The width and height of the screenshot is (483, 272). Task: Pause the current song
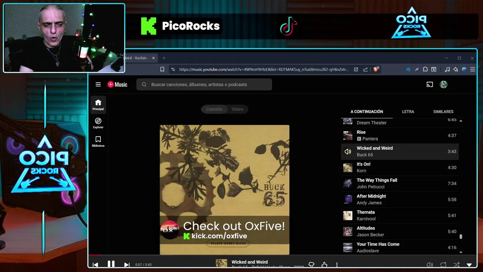coord(111,264)
